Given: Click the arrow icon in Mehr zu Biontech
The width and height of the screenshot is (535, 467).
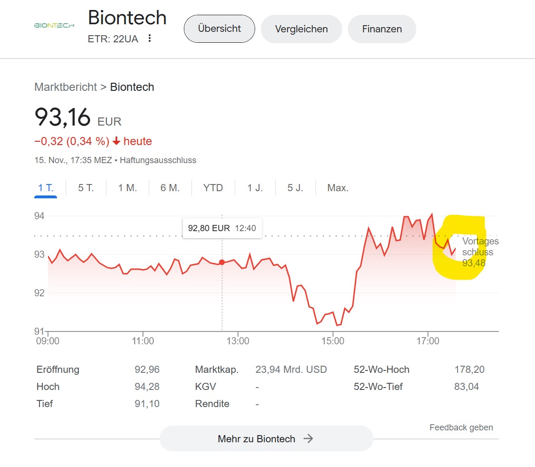Looking at the screenshot, I should tap(308, 438).
